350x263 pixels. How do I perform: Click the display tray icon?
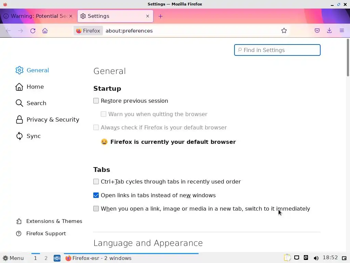296,258
